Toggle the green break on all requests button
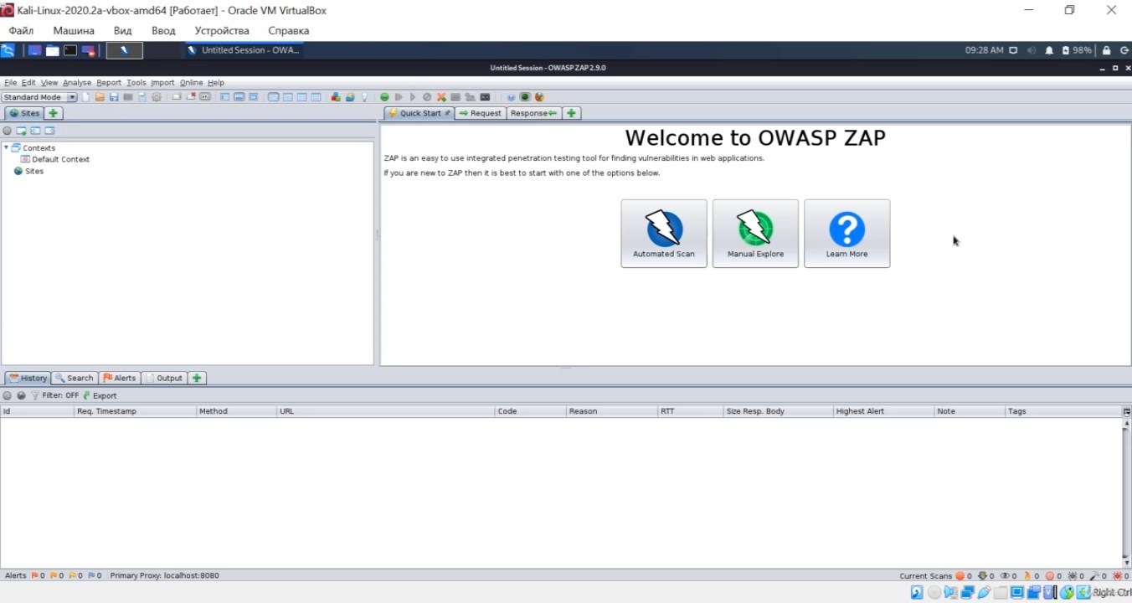Image resolution: width=1132 pixels, height=603 pixels. tap(384, 97)
